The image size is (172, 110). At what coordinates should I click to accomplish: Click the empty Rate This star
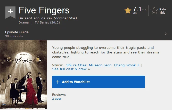click(154, 10)
